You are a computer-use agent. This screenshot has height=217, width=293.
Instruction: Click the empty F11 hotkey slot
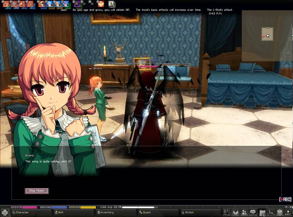(92, 4)
